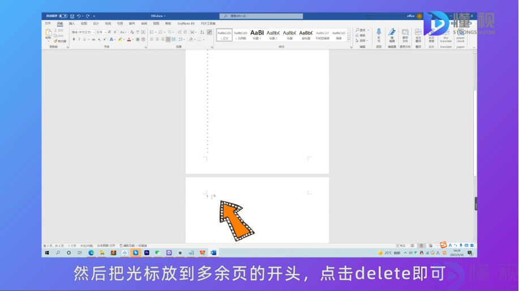Select the Format Painter (格式刷) button
Image resolution: width=519 pixels, height=291 pixels.
click(x=60, y=41)
